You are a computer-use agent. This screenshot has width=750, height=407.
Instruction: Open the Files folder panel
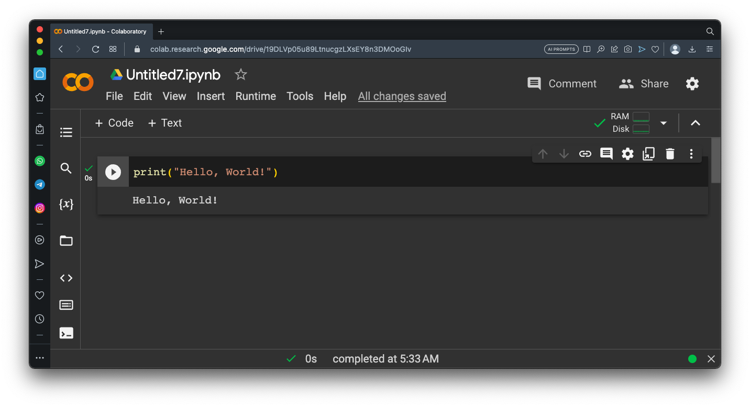66,241
